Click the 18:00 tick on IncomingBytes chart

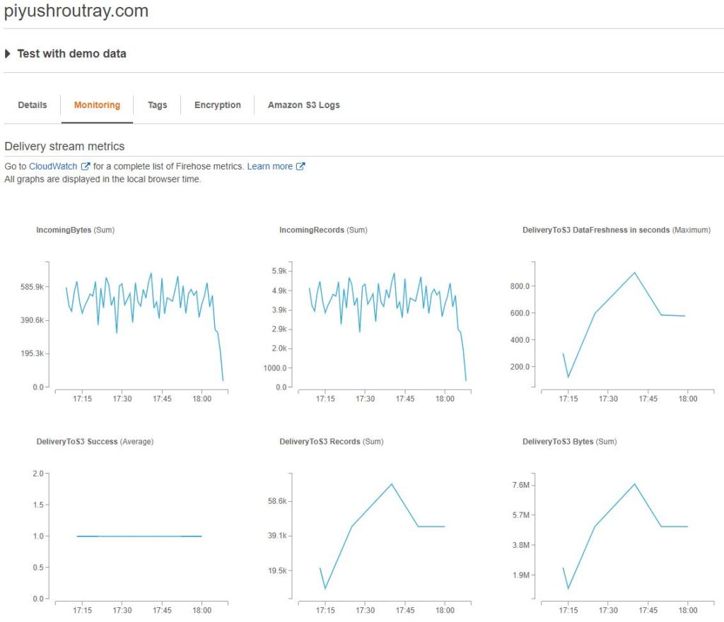(x=202, y=399)
